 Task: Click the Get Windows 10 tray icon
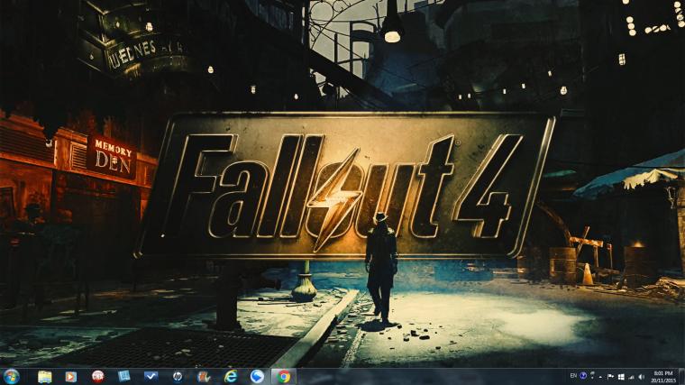(x=621, y=377)
